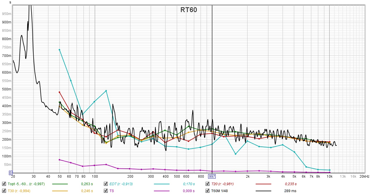Click the RT60 graph title
Image resolution: width=371 pixels, height=195 pixels.
188,10
